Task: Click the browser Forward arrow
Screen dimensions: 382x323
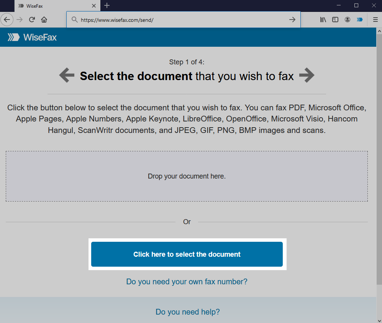Action: click(x=20, y=20)
